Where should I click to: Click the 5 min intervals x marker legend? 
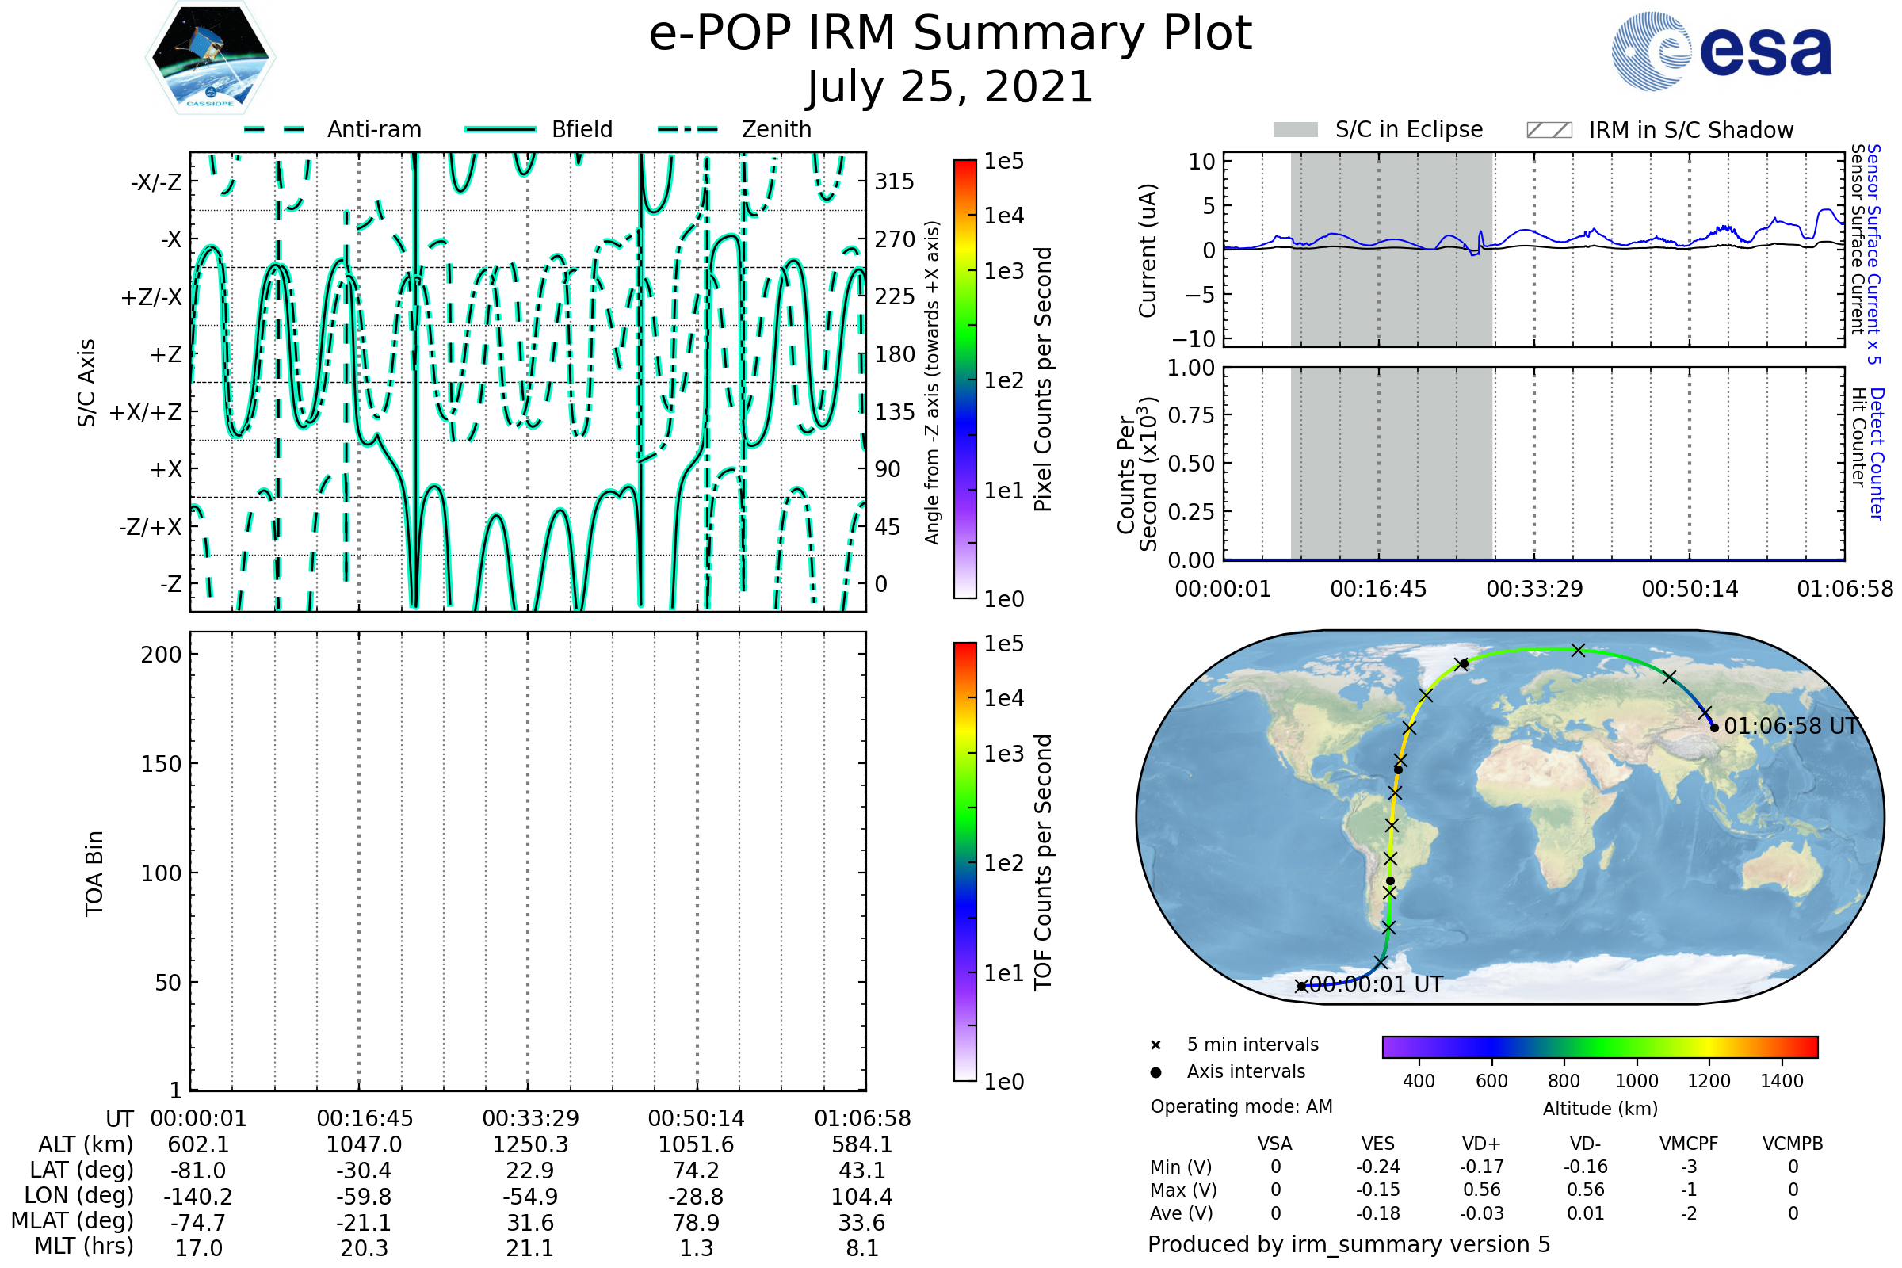(x=1155, y=1045)
